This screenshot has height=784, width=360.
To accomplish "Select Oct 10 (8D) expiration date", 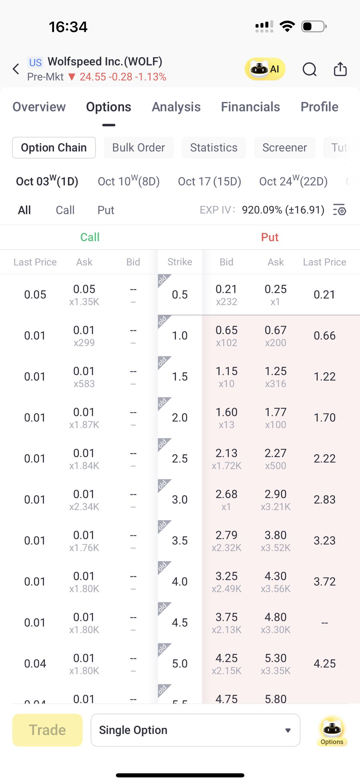I will point(129,181).
